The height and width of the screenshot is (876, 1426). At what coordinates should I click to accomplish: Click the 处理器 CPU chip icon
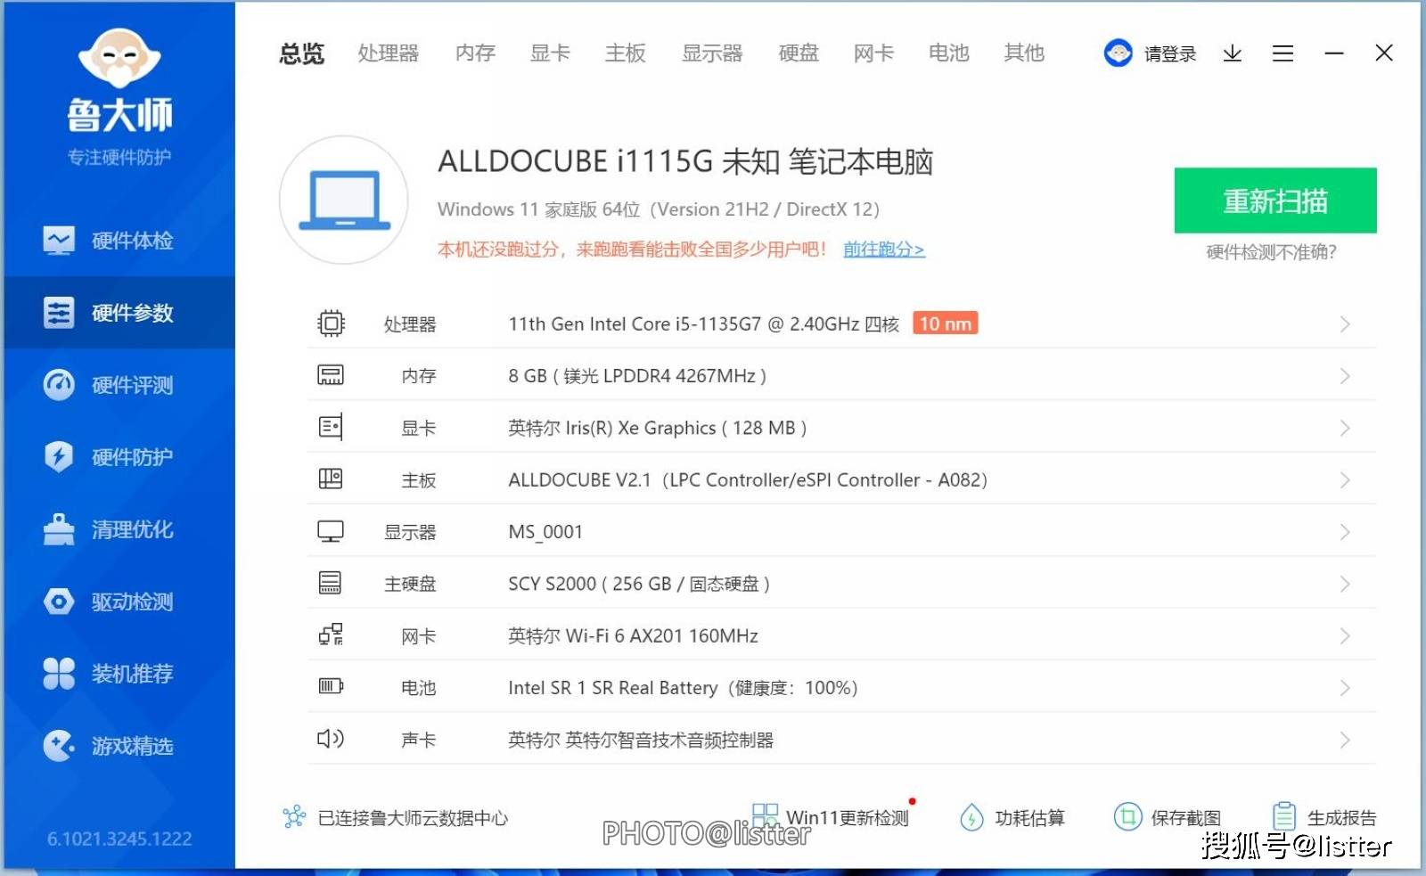tap(331, 323)
